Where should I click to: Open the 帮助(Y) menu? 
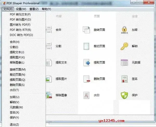pos(46,9)
